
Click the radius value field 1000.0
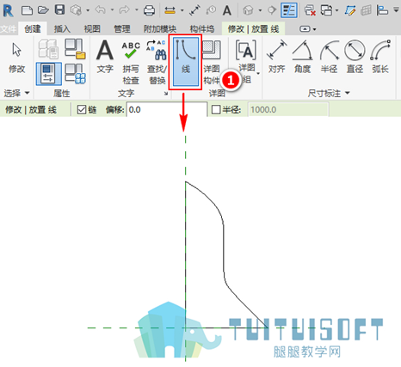point(288,110)
